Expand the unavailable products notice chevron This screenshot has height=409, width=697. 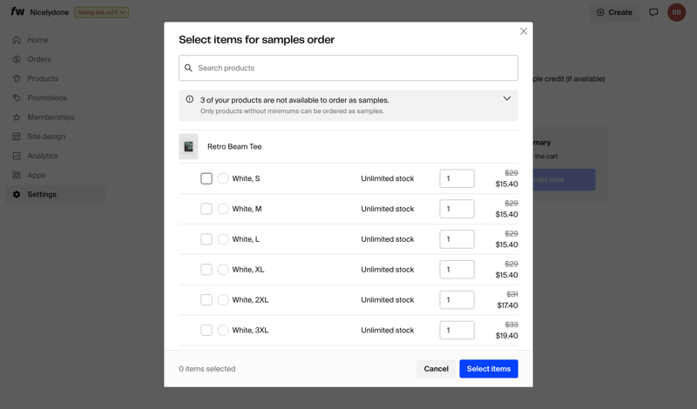point(506,99)
